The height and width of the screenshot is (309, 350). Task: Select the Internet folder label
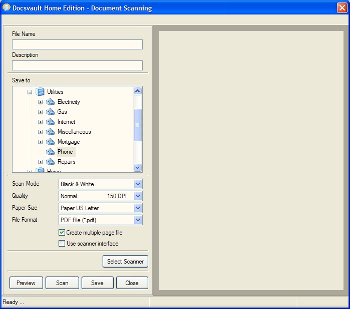click(67, 122)
